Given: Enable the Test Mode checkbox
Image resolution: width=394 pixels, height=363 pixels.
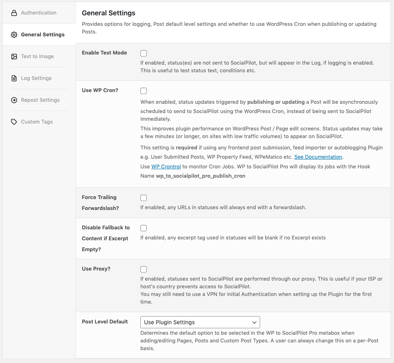Looking at the screenshot, I should (x=144, y=53).
